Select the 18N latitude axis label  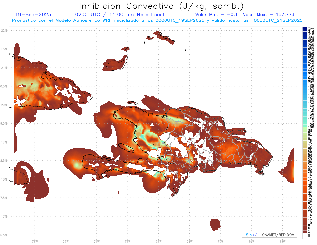[4, 179]
